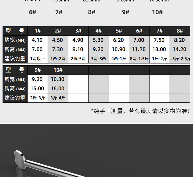
Task: Click the hook width value 10.30
Action: [58, 79]
